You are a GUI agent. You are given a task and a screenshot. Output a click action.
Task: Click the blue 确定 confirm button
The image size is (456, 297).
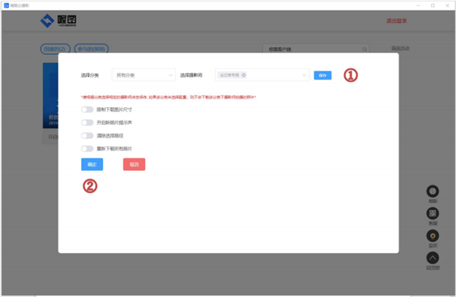(92, 165)
